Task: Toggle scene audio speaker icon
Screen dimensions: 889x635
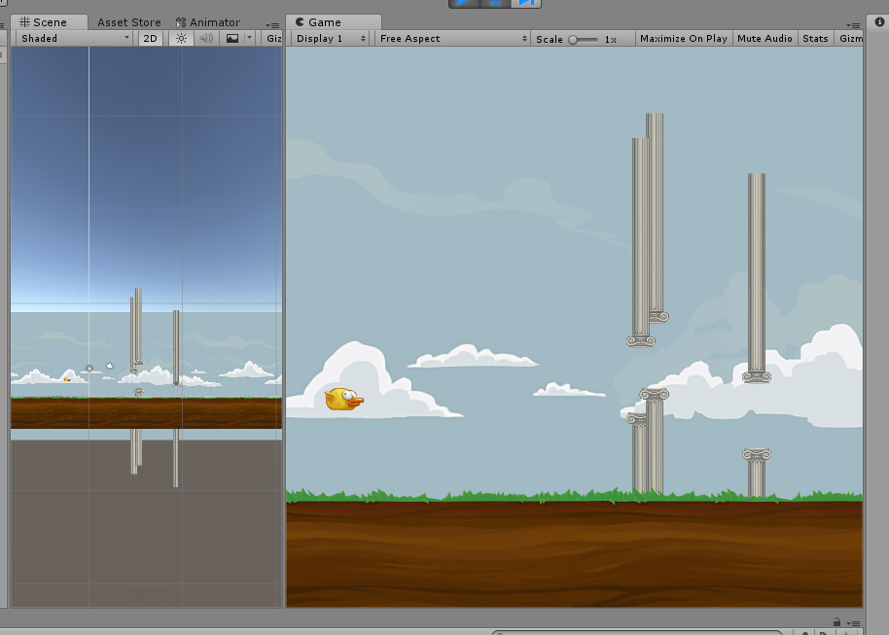Action: point(206,39)
